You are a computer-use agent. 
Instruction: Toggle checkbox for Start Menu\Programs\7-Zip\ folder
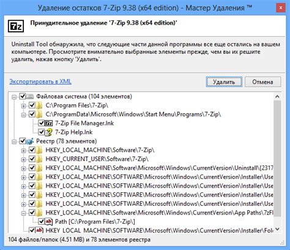coord(32,114)
